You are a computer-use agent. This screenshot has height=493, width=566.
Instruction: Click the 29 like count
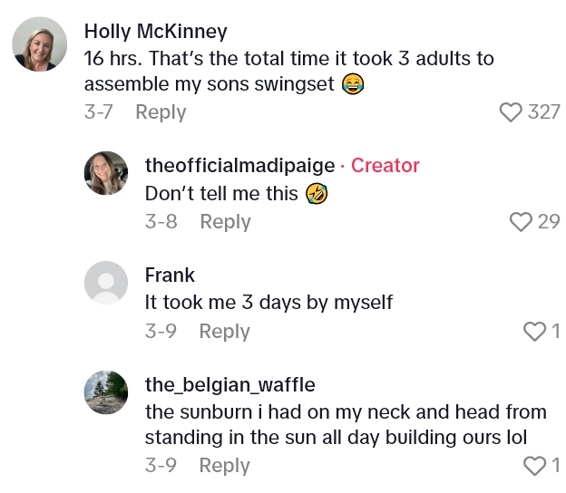[x=549, y=222]
